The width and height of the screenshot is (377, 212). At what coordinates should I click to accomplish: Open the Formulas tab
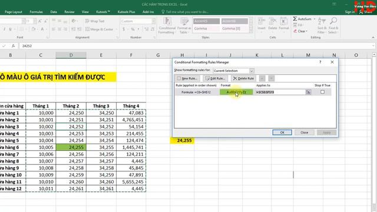click(37, 12)
